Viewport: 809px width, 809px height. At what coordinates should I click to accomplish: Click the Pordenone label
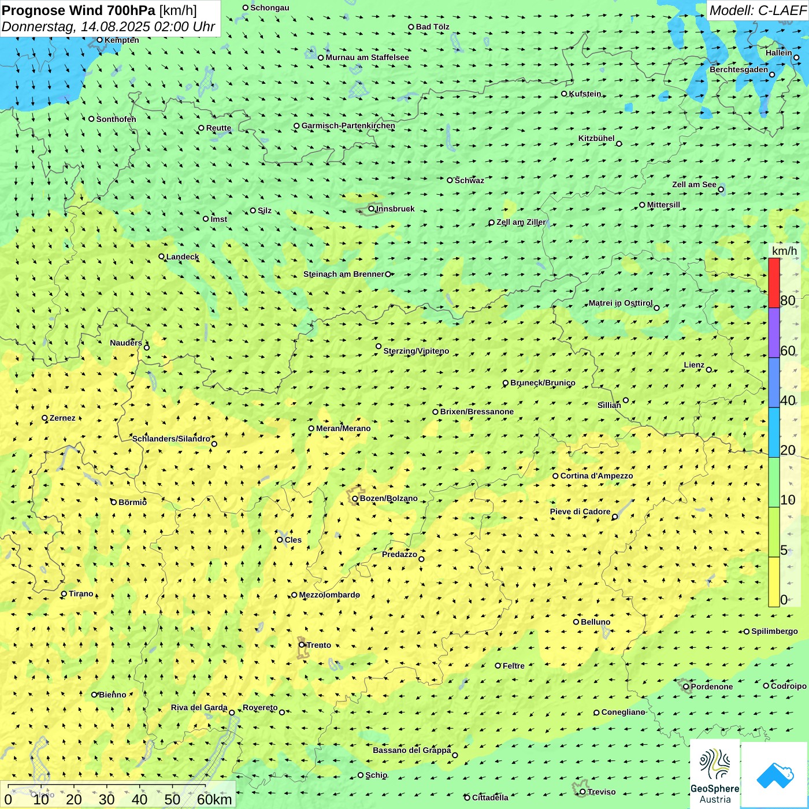712,686
